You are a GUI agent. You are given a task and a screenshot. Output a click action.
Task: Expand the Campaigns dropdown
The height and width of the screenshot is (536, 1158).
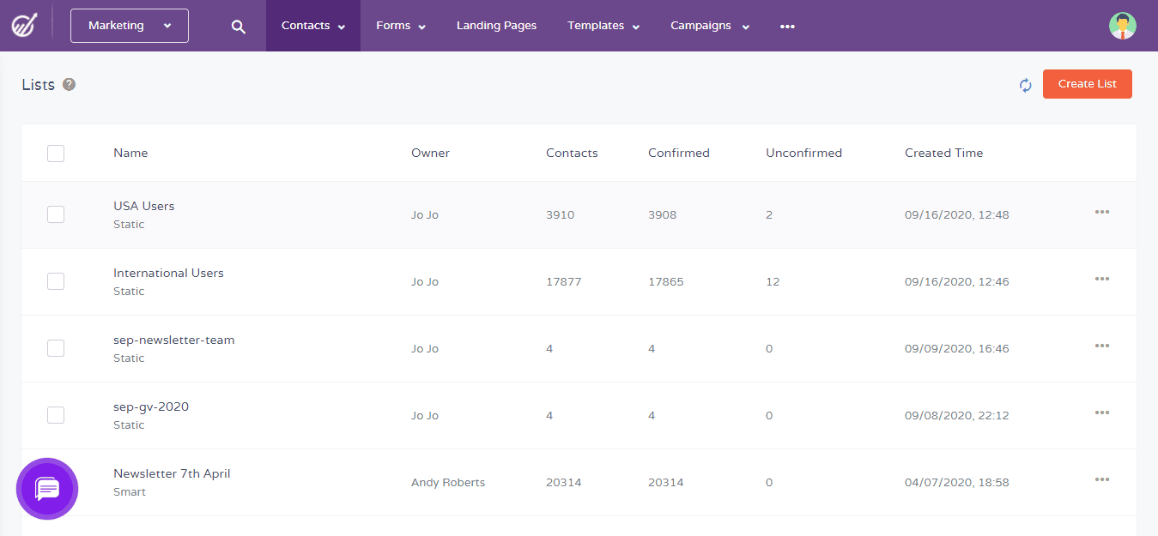point(709,26)
